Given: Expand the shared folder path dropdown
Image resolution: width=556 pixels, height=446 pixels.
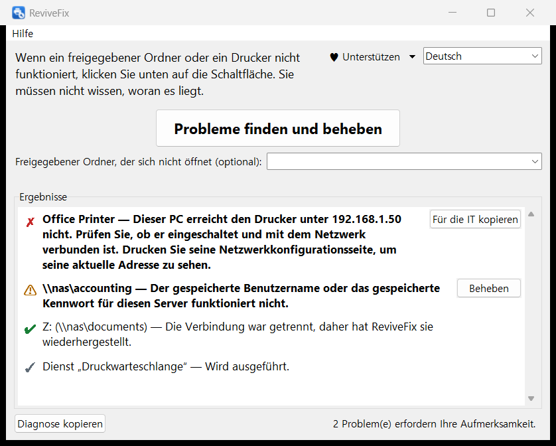Looking at the screenshot, I should [535, 161].
